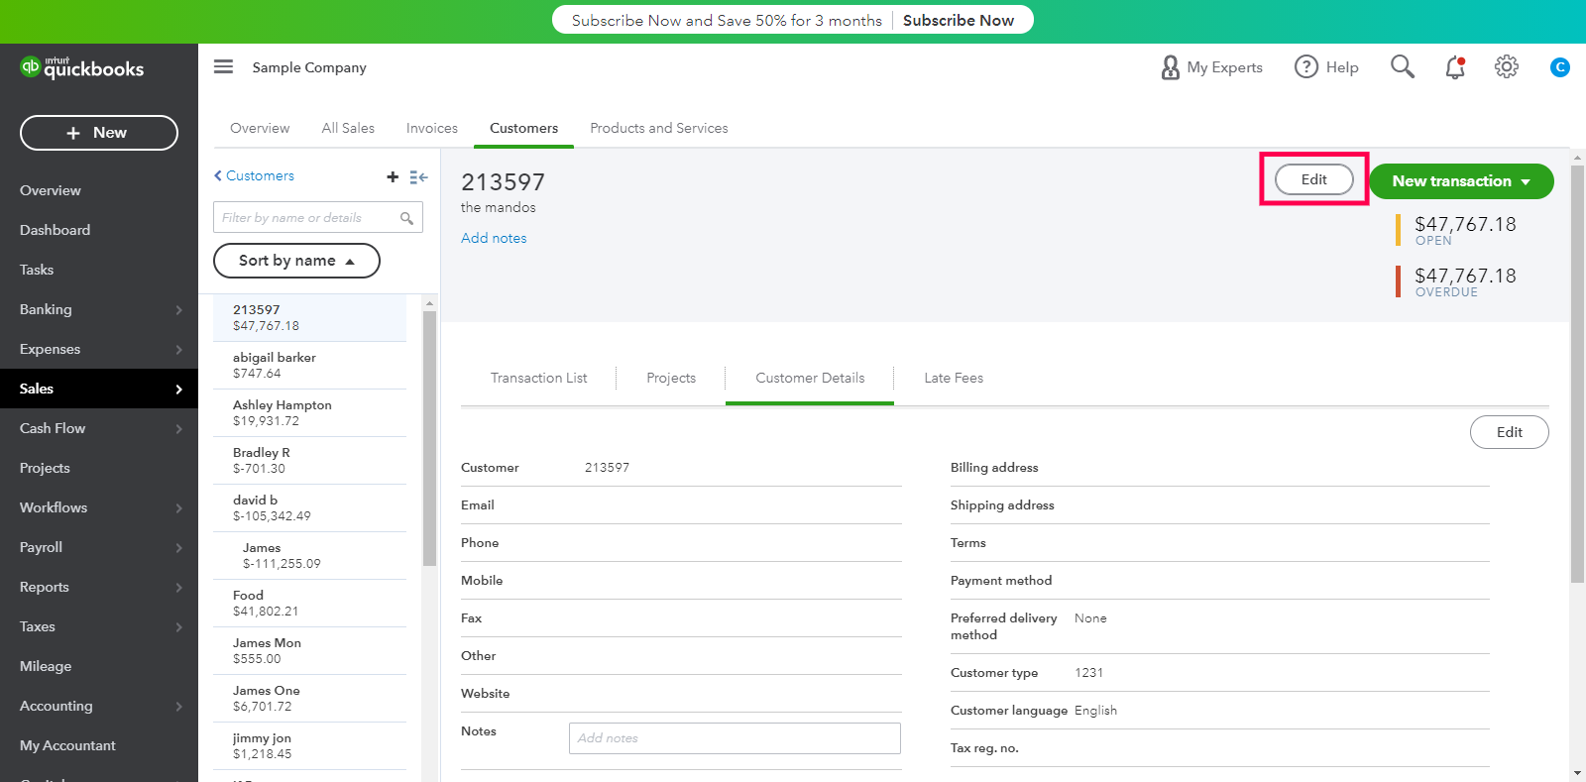Expand Taxes sidebar menu
The width and height of the screenshot is (1586, 782).
pyautogui.click(x=99, y=626)
